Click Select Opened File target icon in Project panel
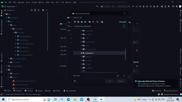Image resolution: width=182 pixels, height=102 pixels. click(32, 10)
